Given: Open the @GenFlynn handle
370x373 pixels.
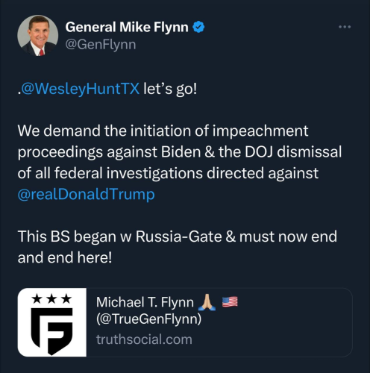Looking at the screenshot, I should 101,45.
